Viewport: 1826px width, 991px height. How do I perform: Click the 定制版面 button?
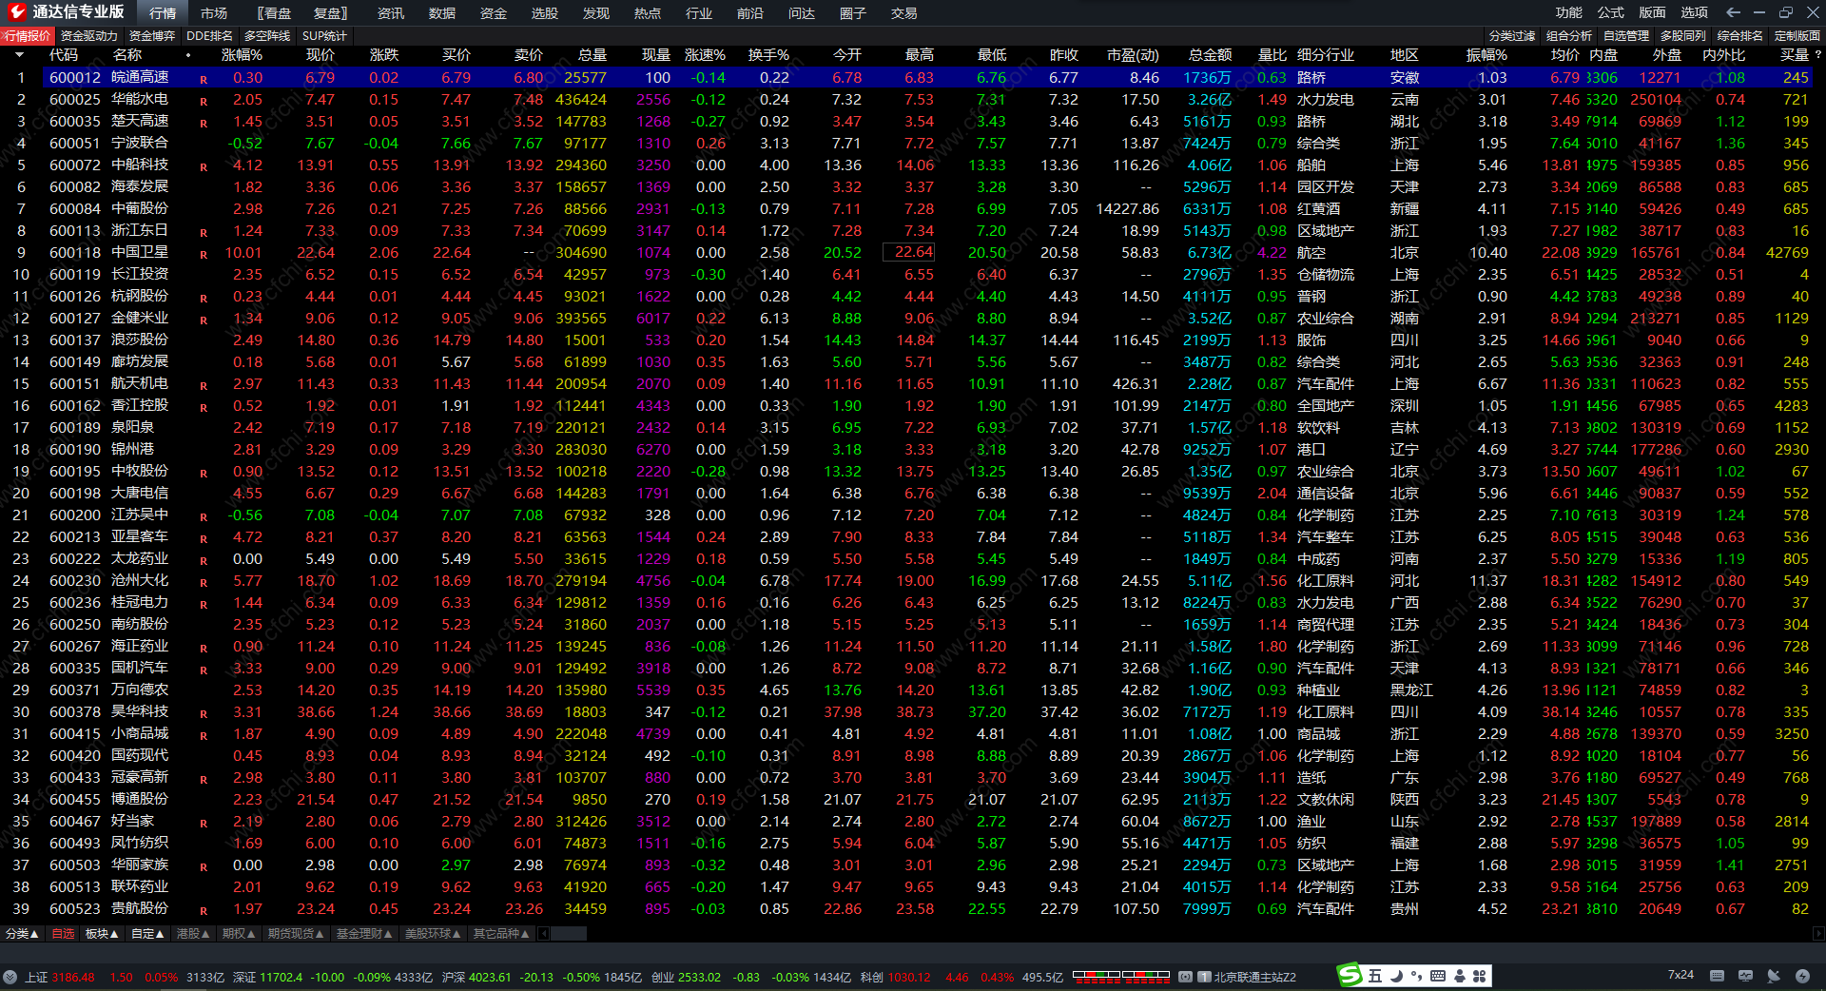pos(1797,36)
